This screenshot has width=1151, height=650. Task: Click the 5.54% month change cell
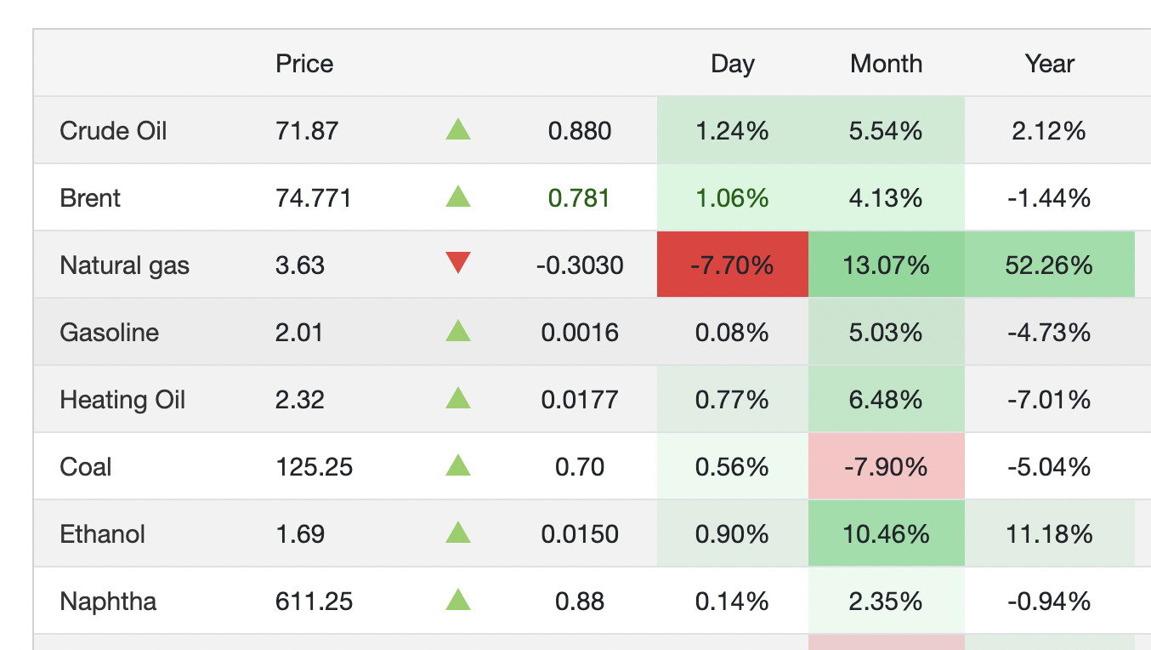tap(887, 130)
